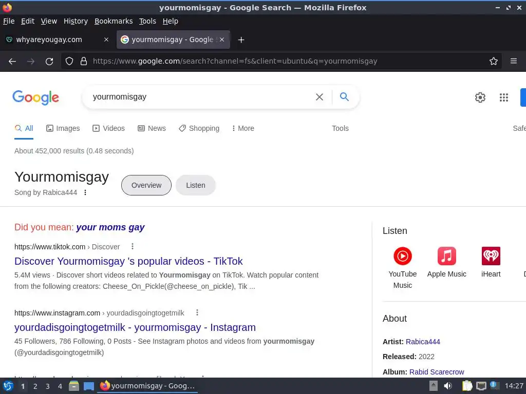Open the Help menu
The height and width of the screenshot is (394, 526).
(x=170, y=21)
